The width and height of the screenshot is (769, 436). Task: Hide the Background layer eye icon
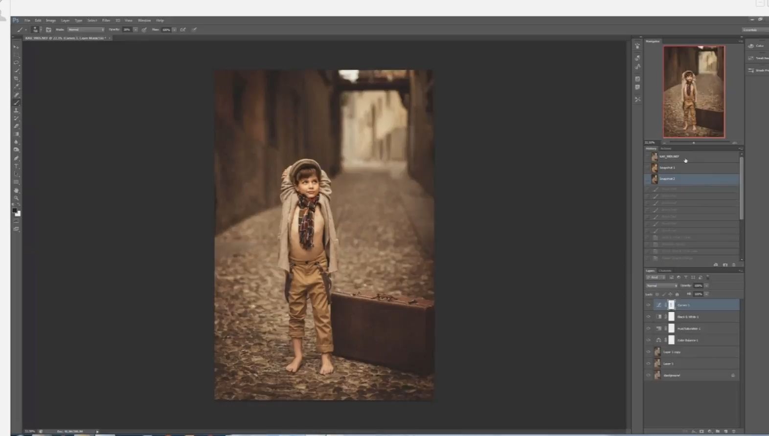[649, 375]
